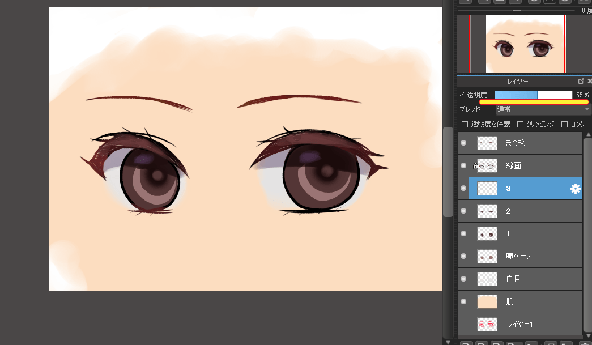This screenshot has height=345, width=592.
Task: Undock the レイヤー panel with the float icon
Action: [581, 81]
